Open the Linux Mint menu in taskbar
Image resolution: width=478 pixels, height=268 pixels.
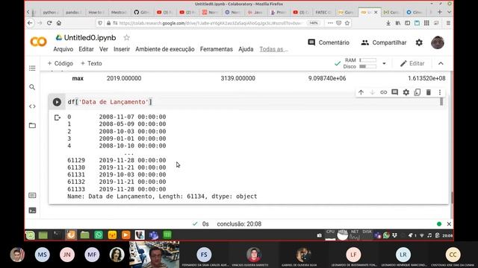click(30, 235)
